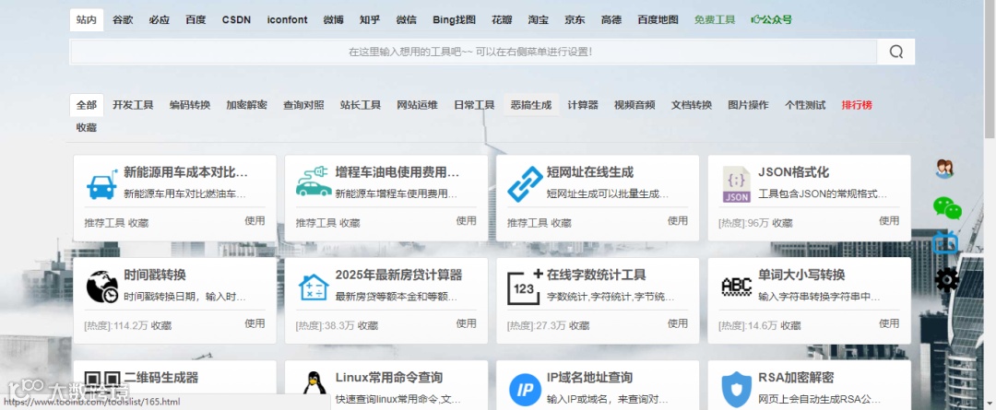Select the Bing找图 search tab

[x=454, y=19]
